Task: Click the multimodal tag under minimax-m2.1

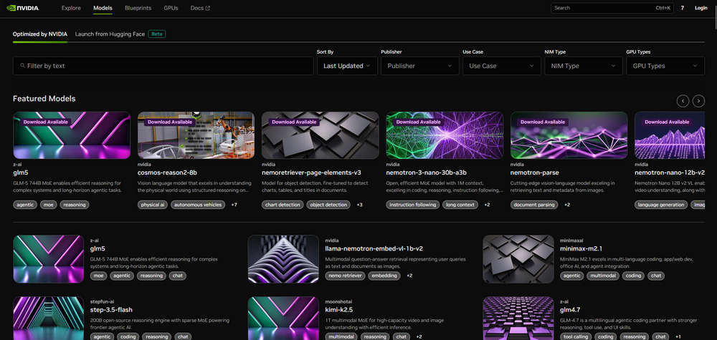Action: point(603,276)
